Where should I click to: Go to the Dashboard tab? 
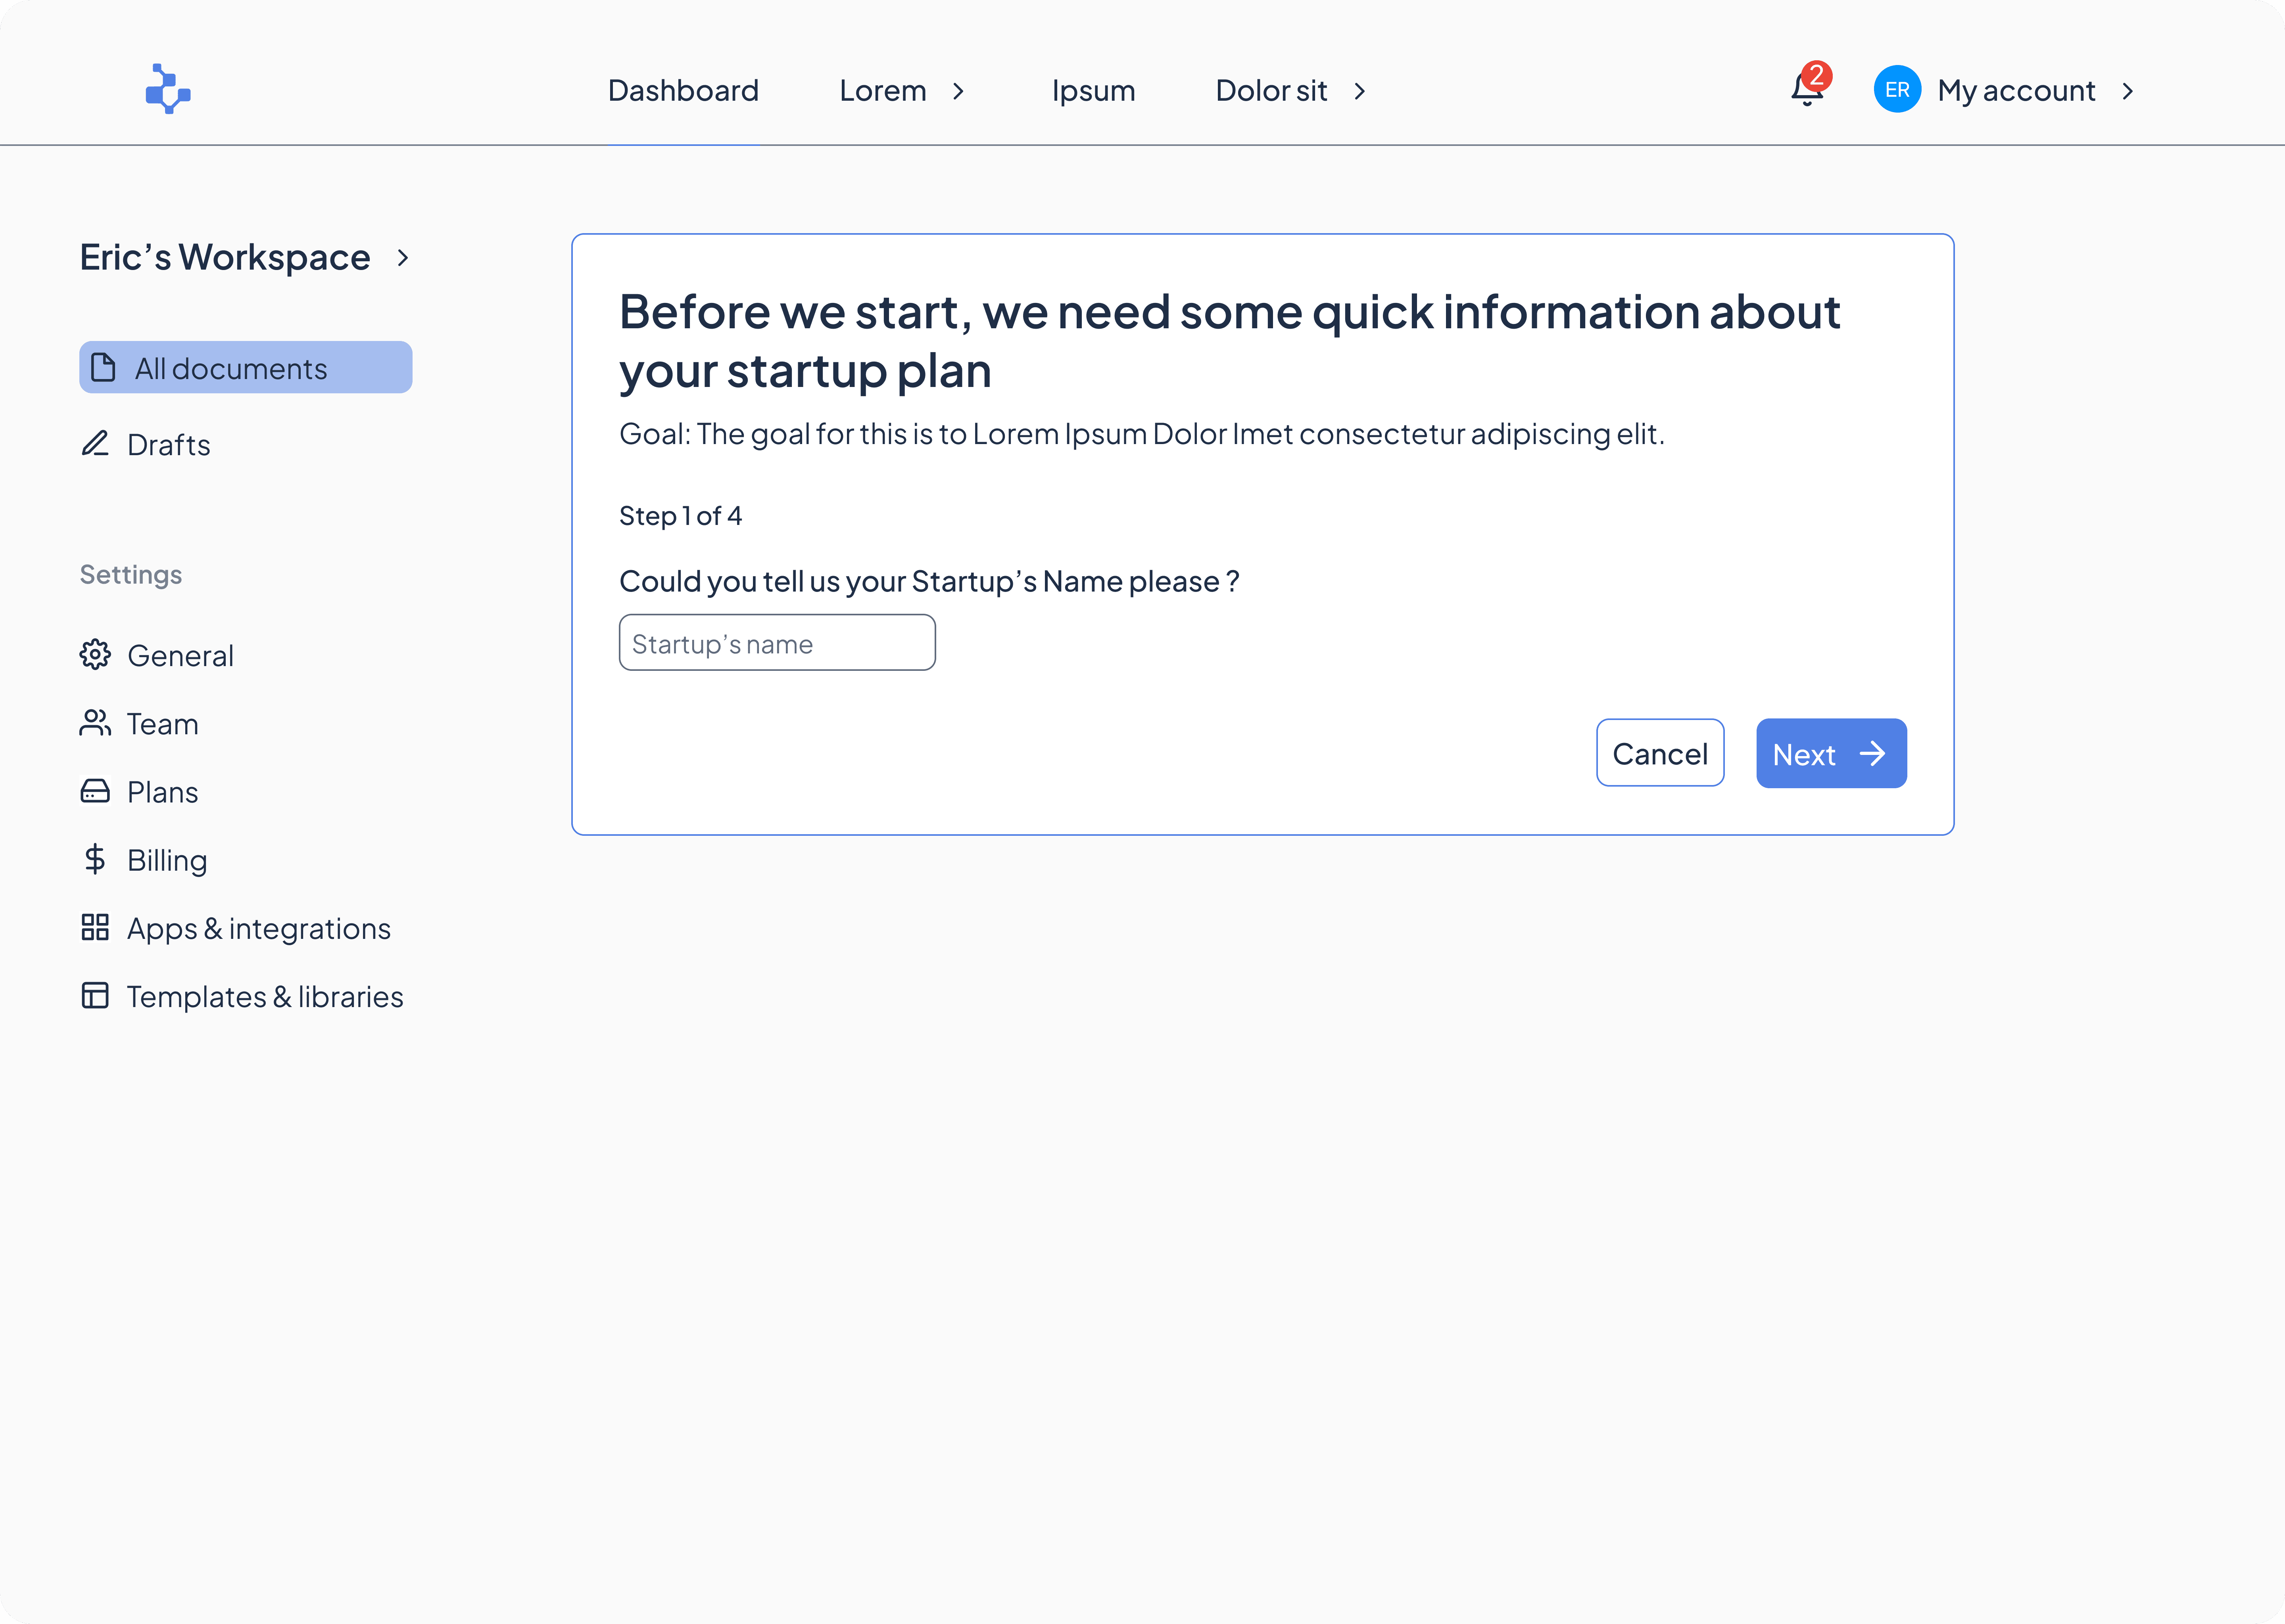tap(683, 91)
